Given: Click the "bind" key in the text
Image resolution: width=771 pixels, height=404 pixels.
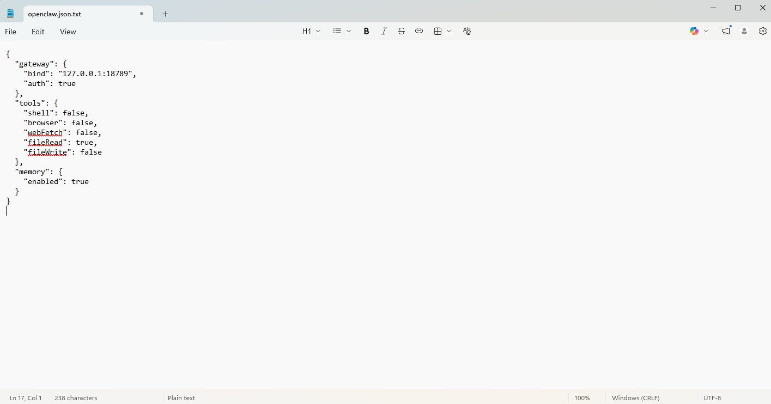Looking at the screenshot, I should (37, 74).
